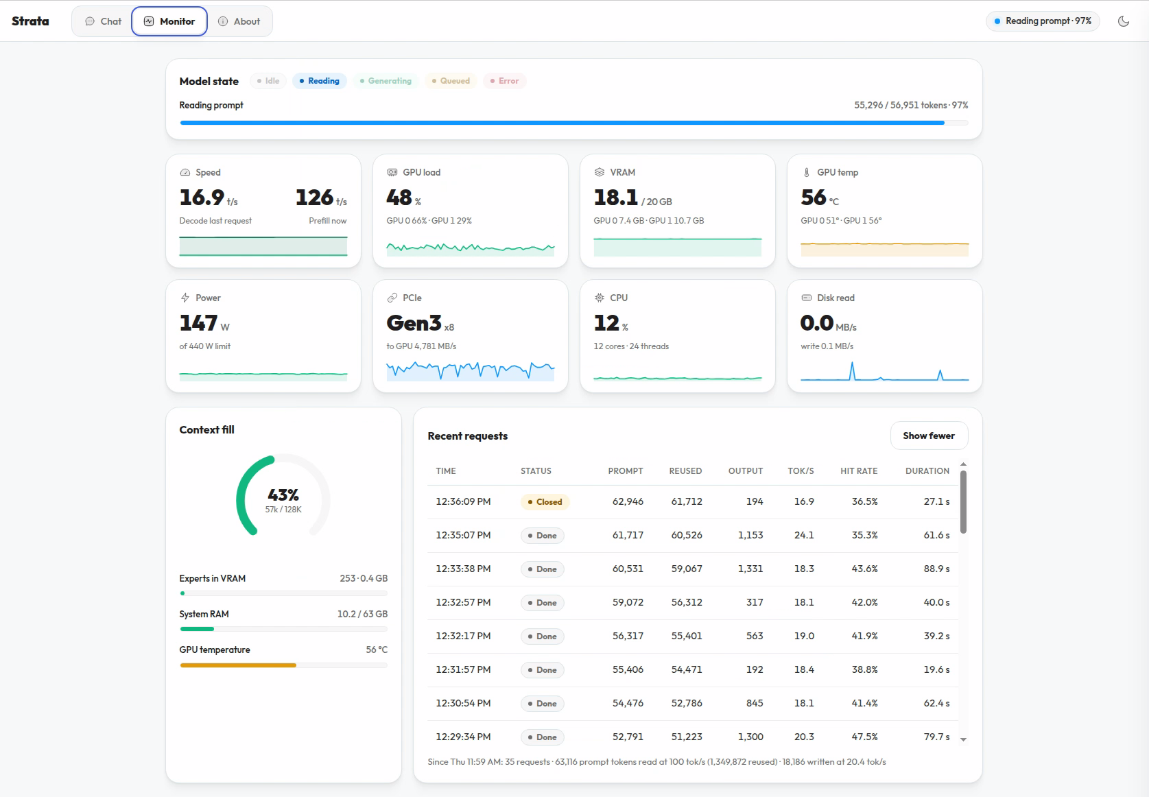This screenshot has width=1149, height=797.
Task: Select the Error state chip
Action: (x=504, y=81)
